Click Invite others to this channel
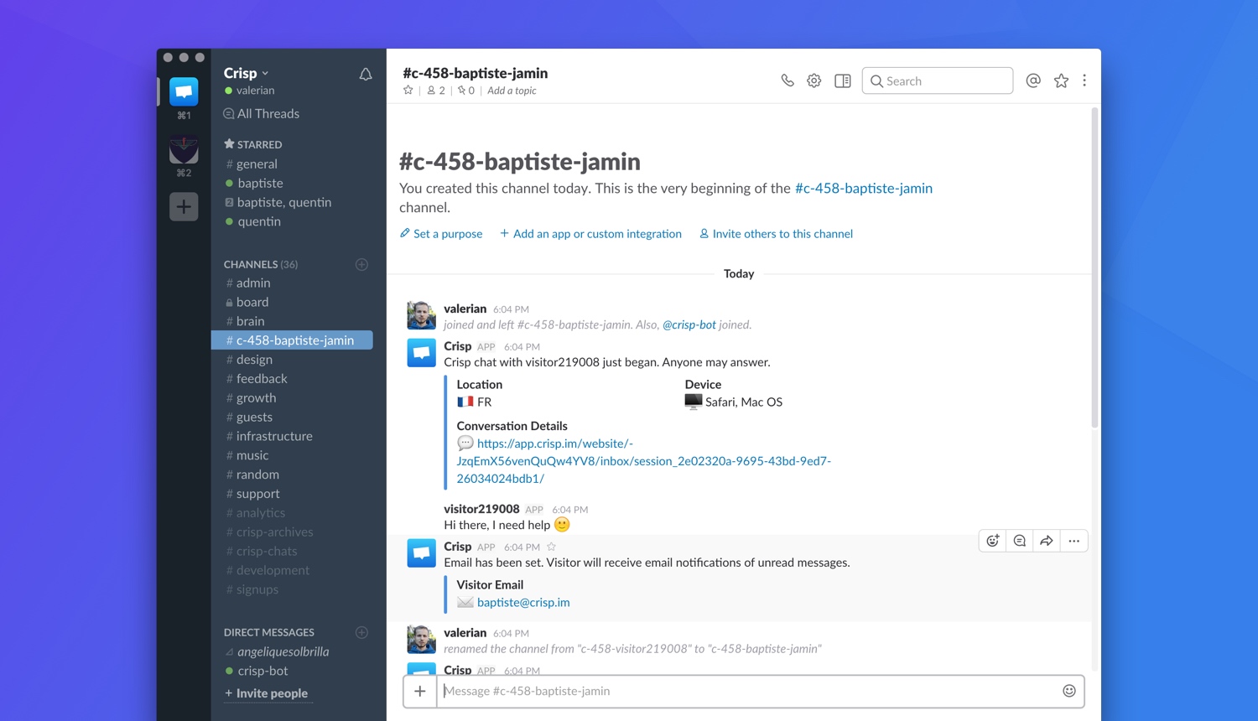Screen dimensions: 1258x721 click(776, 234)
